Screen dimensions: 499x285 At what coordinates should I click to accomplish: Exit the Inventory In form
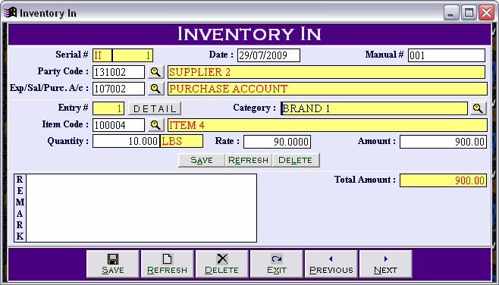(277, 264)
